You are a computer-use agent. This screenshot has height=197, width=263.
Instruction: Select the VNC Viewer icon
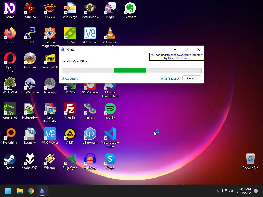50,134
